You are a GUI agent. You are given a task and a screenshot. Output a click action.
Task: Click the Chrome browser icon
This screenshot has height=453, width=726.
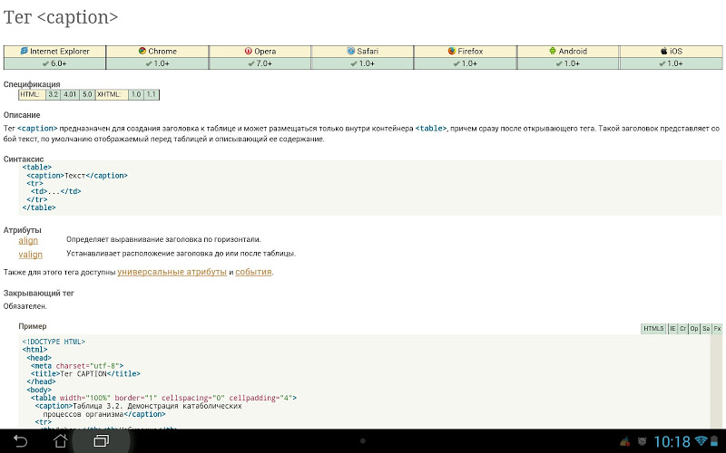[142, 52]
